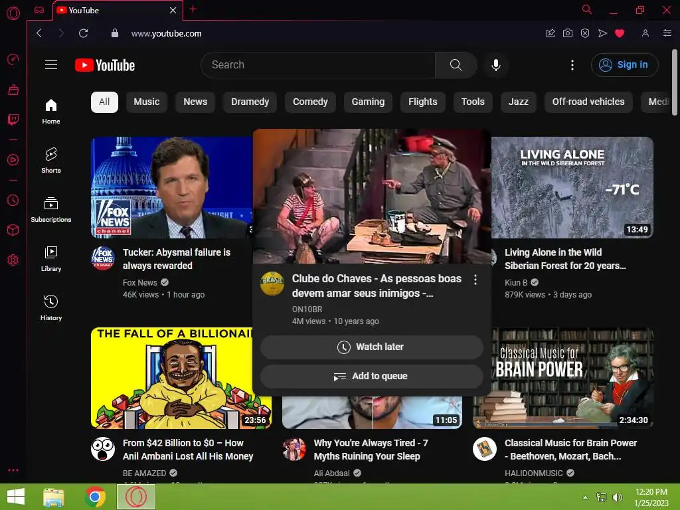The height and width of the screenshot is (510, 680).
Task: Open Why You're Always Tired video title
Action: tap(371, 450)
